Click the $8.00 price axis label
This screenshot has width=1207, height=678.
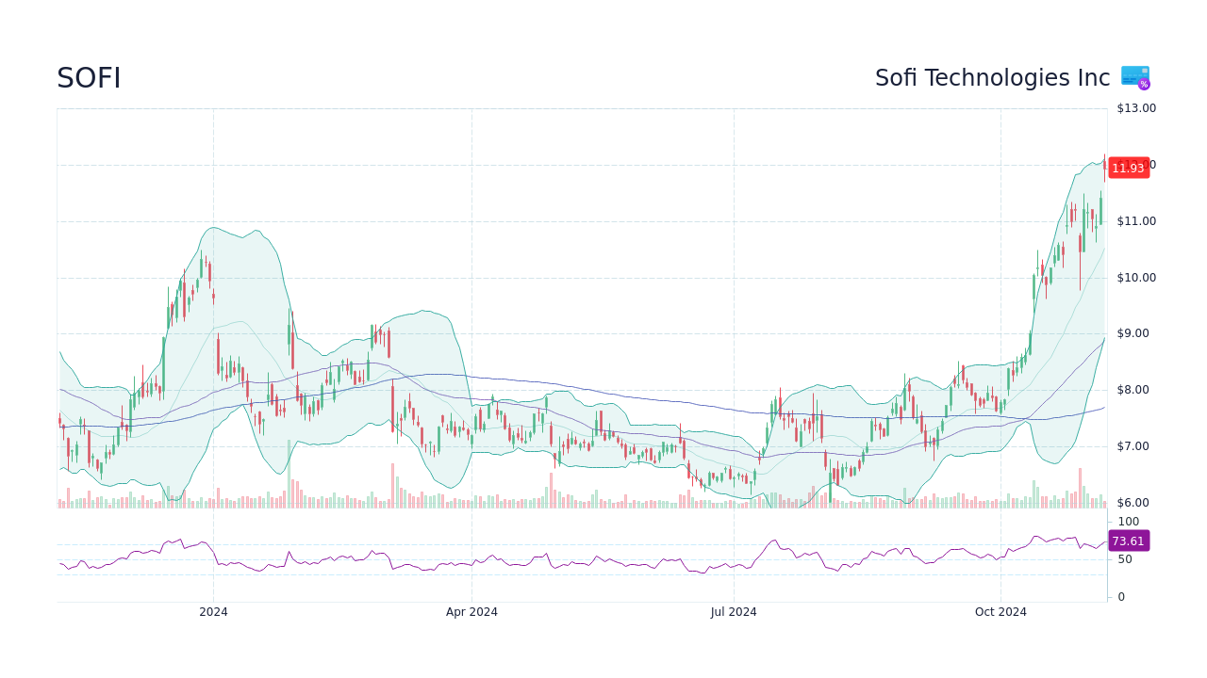click(1133, 390)
